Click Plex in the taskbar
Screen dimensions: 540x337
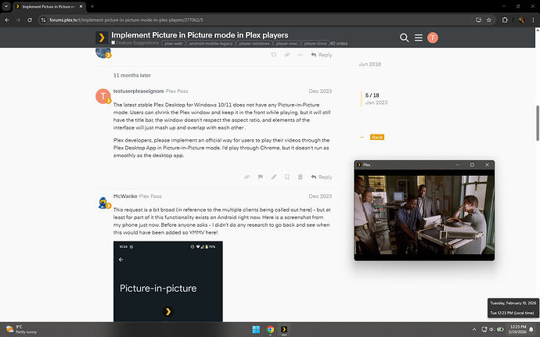click(284, 329)
